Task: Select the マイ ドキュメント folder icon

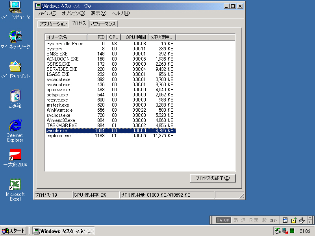Action: click(15, 66)
